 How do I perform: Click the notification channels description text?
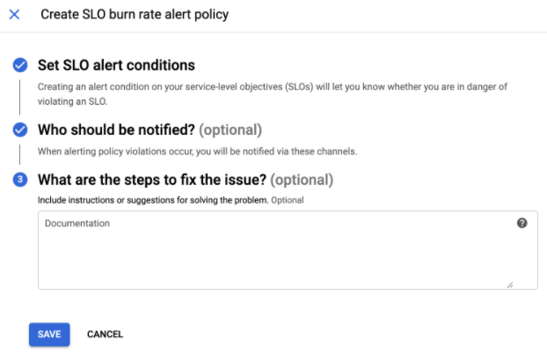pyautogui.click(x=197, y=151)
